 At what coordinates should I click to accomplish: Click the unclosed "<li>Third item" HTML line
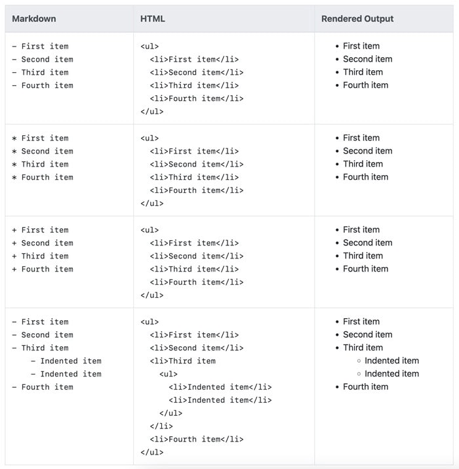pyautogui.click(x=183, y=361)
